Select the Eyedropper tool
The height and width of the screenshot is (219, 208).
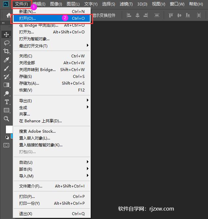[6, 60]
